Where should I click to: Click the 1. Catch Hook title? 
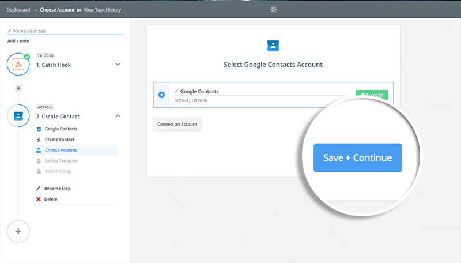pyautogui.click(x=54, y=65)
